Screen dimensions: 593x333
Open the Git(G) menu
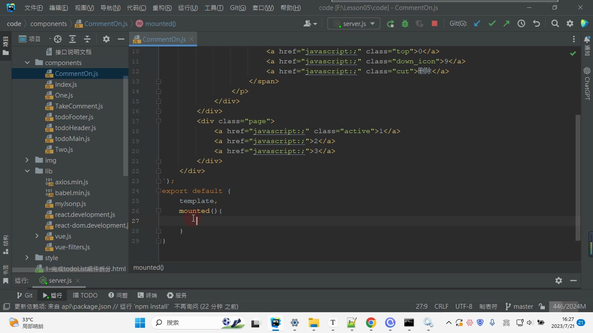coord(238,8)
